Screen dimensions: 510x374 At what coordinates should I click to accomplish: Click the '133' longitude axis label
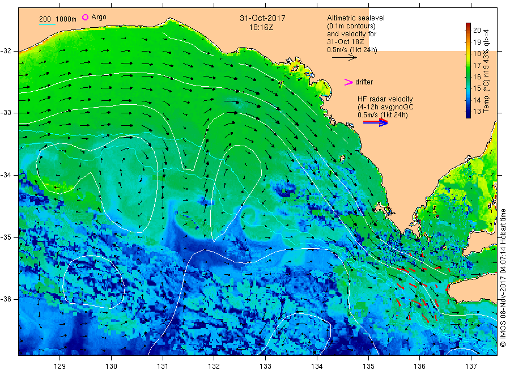265,366
